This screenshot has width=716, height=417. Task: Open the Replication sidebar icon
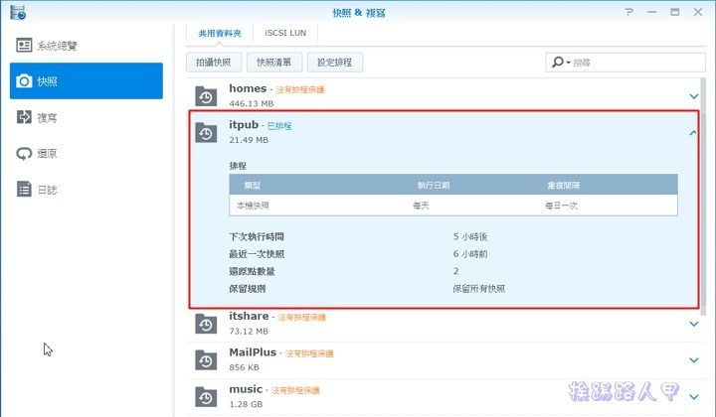(24, 117)
